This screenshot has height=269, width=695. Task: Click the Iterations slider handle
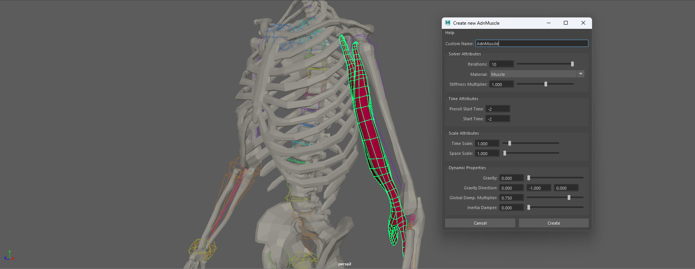572,64
